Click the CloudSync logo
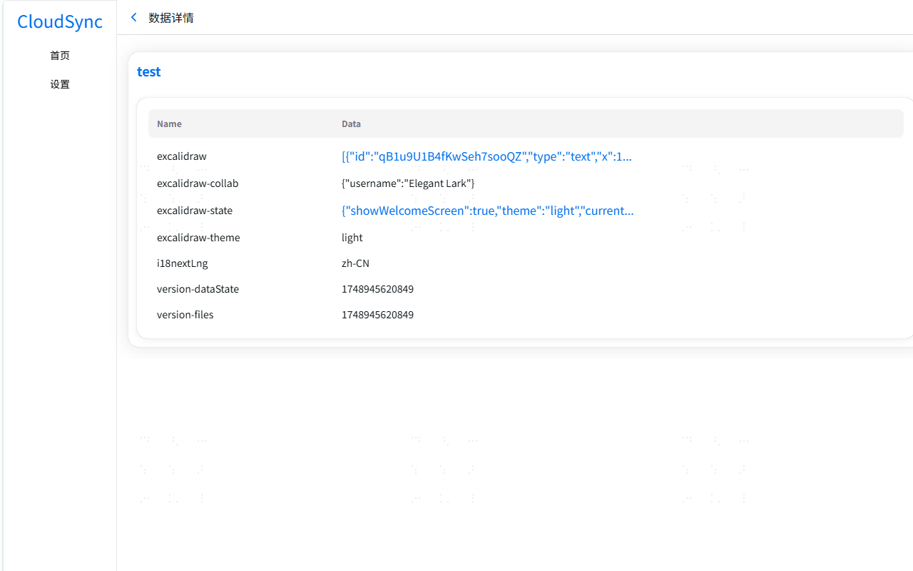913x571 pixels. [x=60, y=21]
